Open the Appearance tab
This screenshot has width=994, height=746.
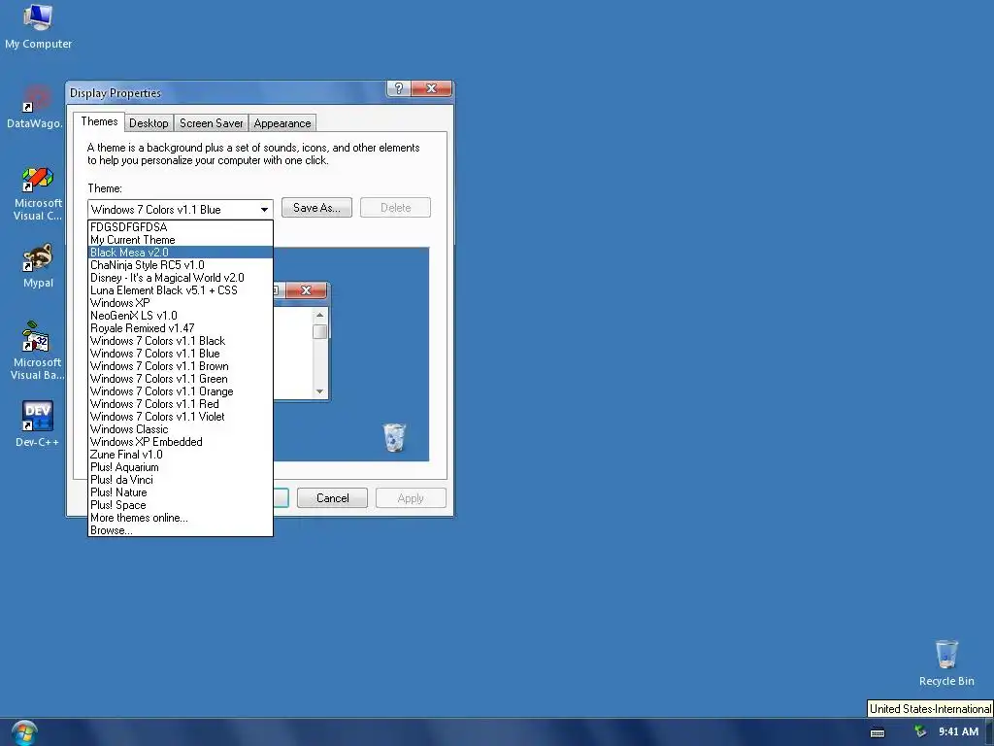coord(282,123)
